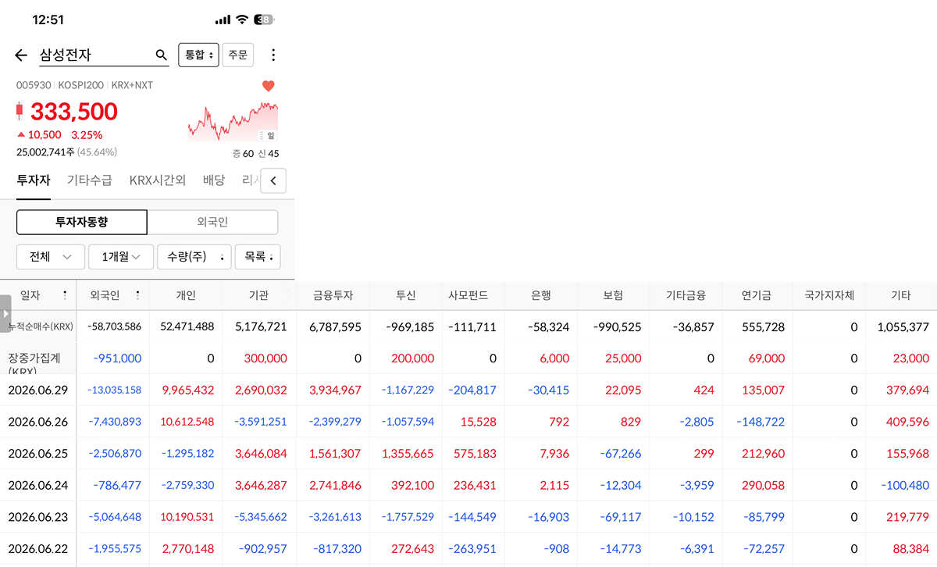Select the 2026.06.24 date row
937x567 pixels.
tap(38, 485)
